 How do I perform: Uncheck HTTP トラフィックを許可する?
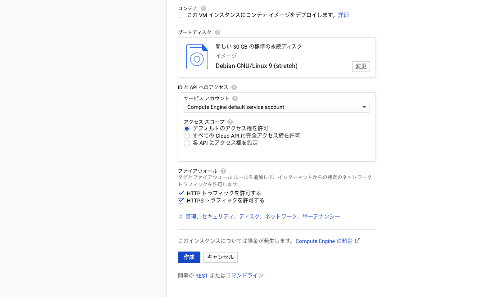(x=181, y=193)
